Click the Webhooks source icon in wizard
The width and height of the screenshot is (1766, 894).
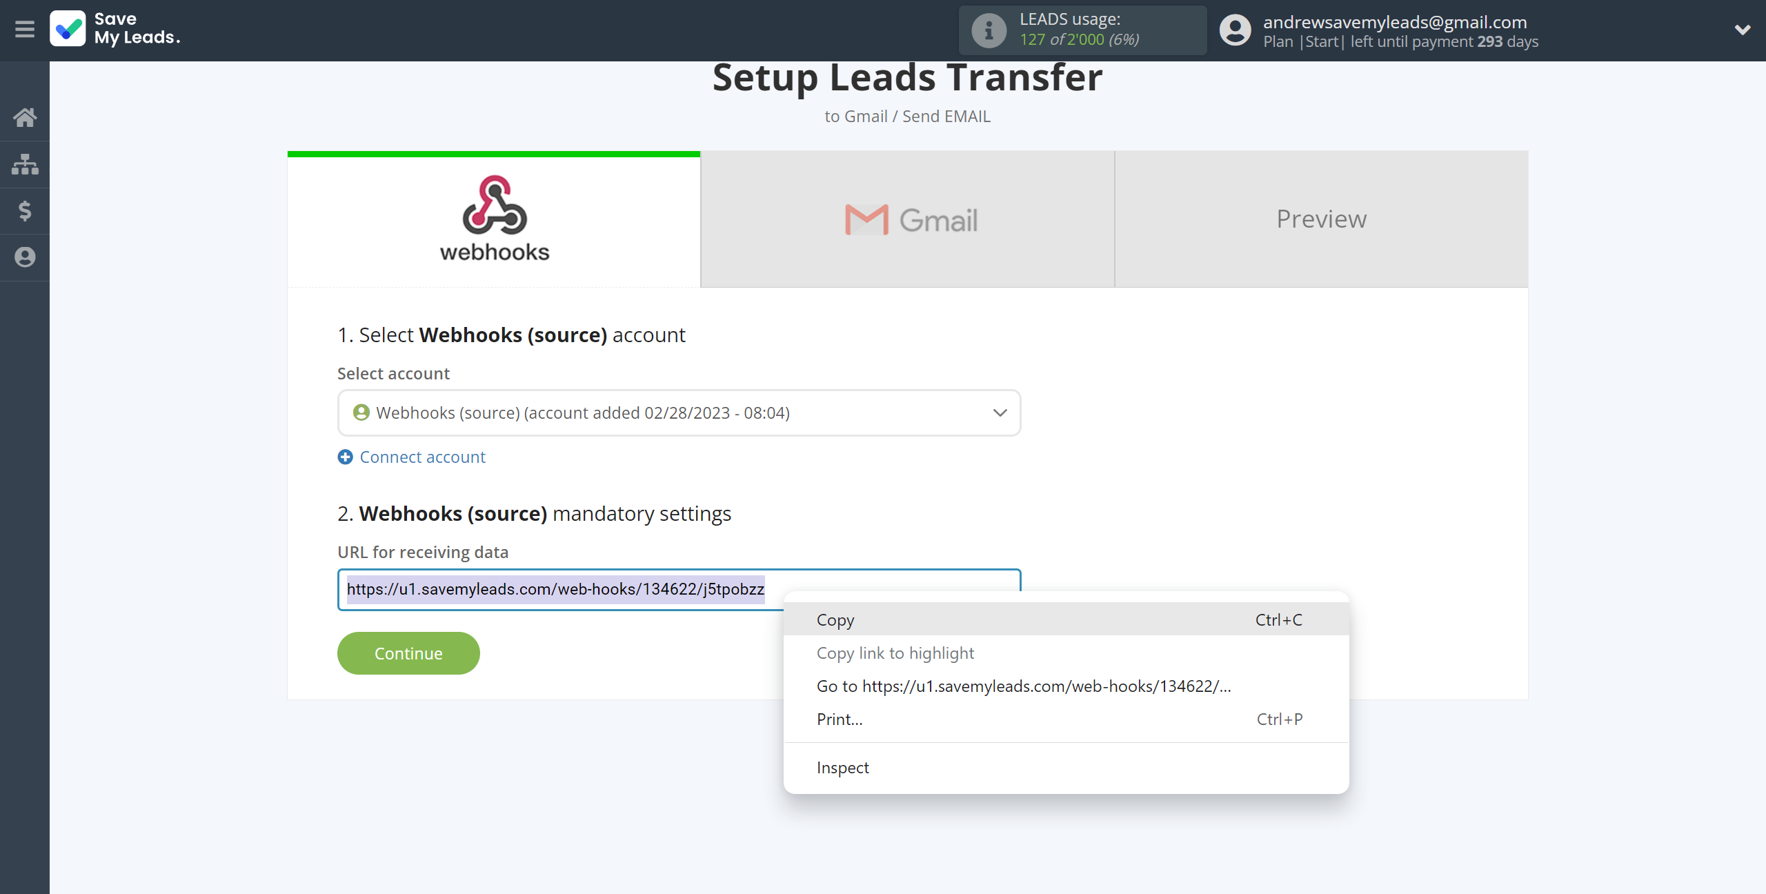(494, 219)
